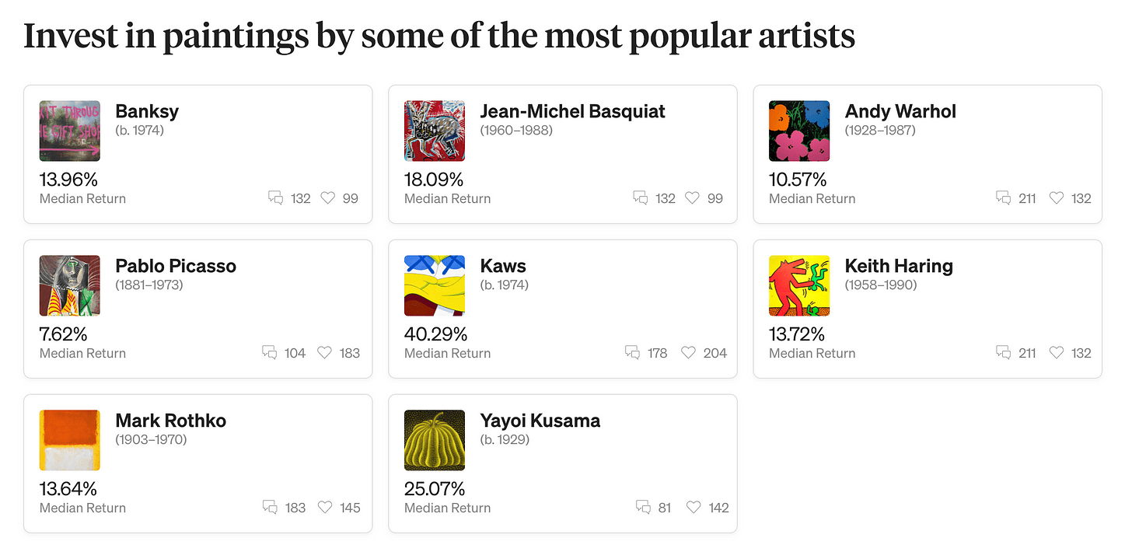This screenshot has height=559, width=1132.
Task: Select Kaws 40.29% median return figure
Action: tap(435, 334)
